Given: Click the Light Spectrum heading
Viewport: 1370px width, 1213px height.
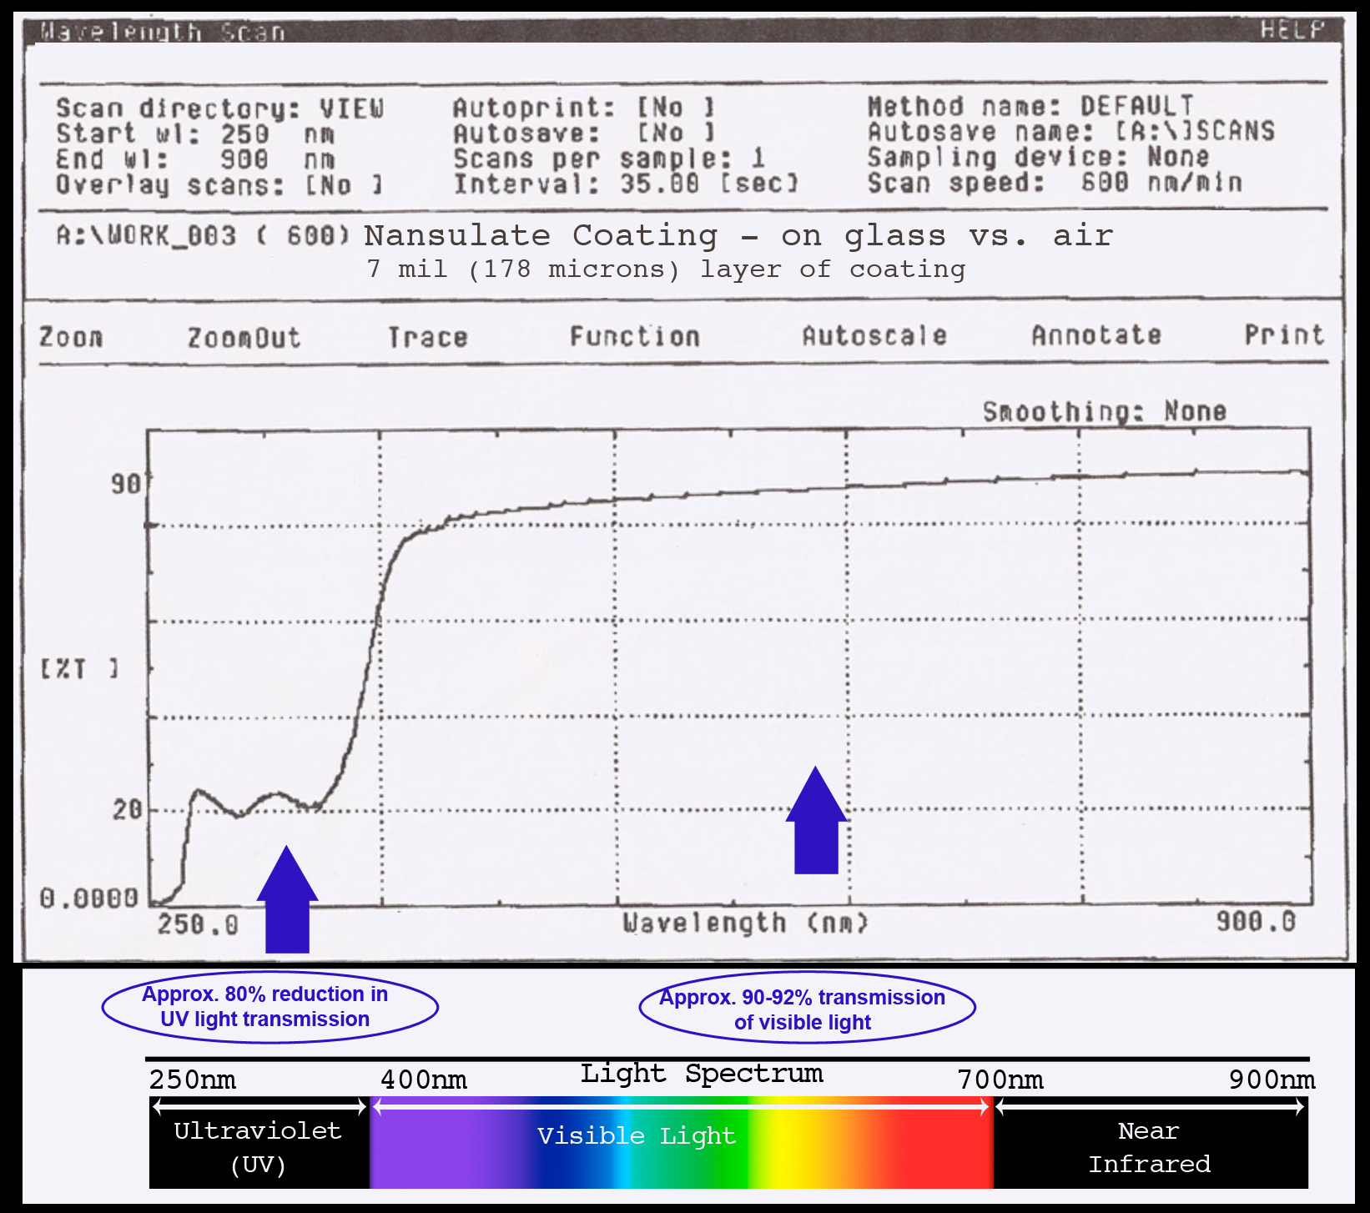Looking at the screenshot, I should tap(702, 1073).
